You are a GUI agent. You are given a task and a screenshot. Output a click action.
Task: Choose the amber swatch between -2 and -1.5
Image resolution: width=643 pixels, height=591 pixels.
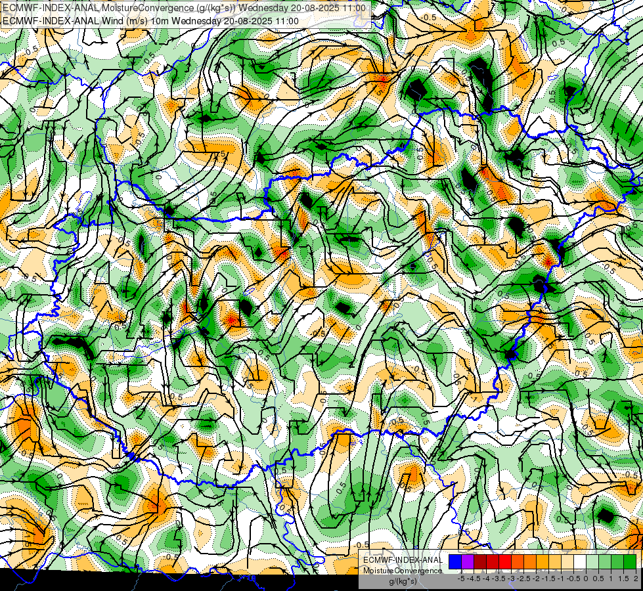543,562
